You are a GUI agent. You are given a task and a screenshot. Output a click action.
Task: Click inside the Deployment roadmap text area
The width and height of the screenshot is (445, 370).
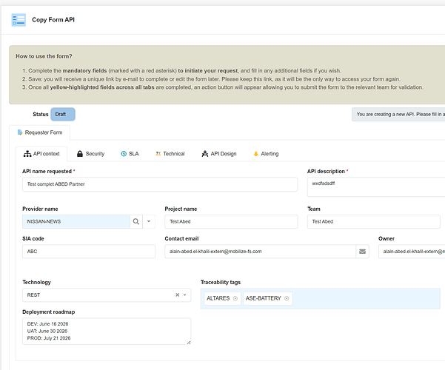107,331
